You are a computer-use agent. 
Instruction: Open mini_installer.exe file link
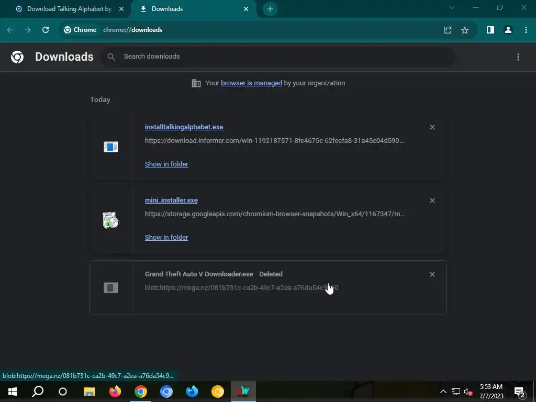coord(171,200)
